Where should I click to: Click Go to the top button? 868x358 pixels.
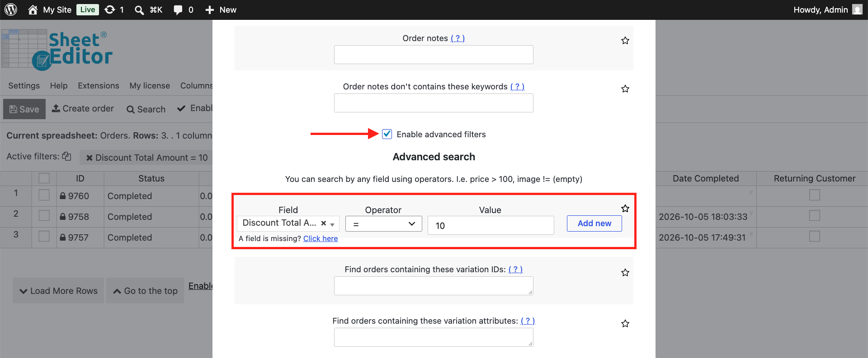coord(145,291)
